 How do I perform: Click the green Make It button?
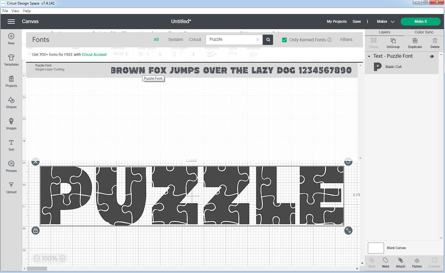pos(421,21)
